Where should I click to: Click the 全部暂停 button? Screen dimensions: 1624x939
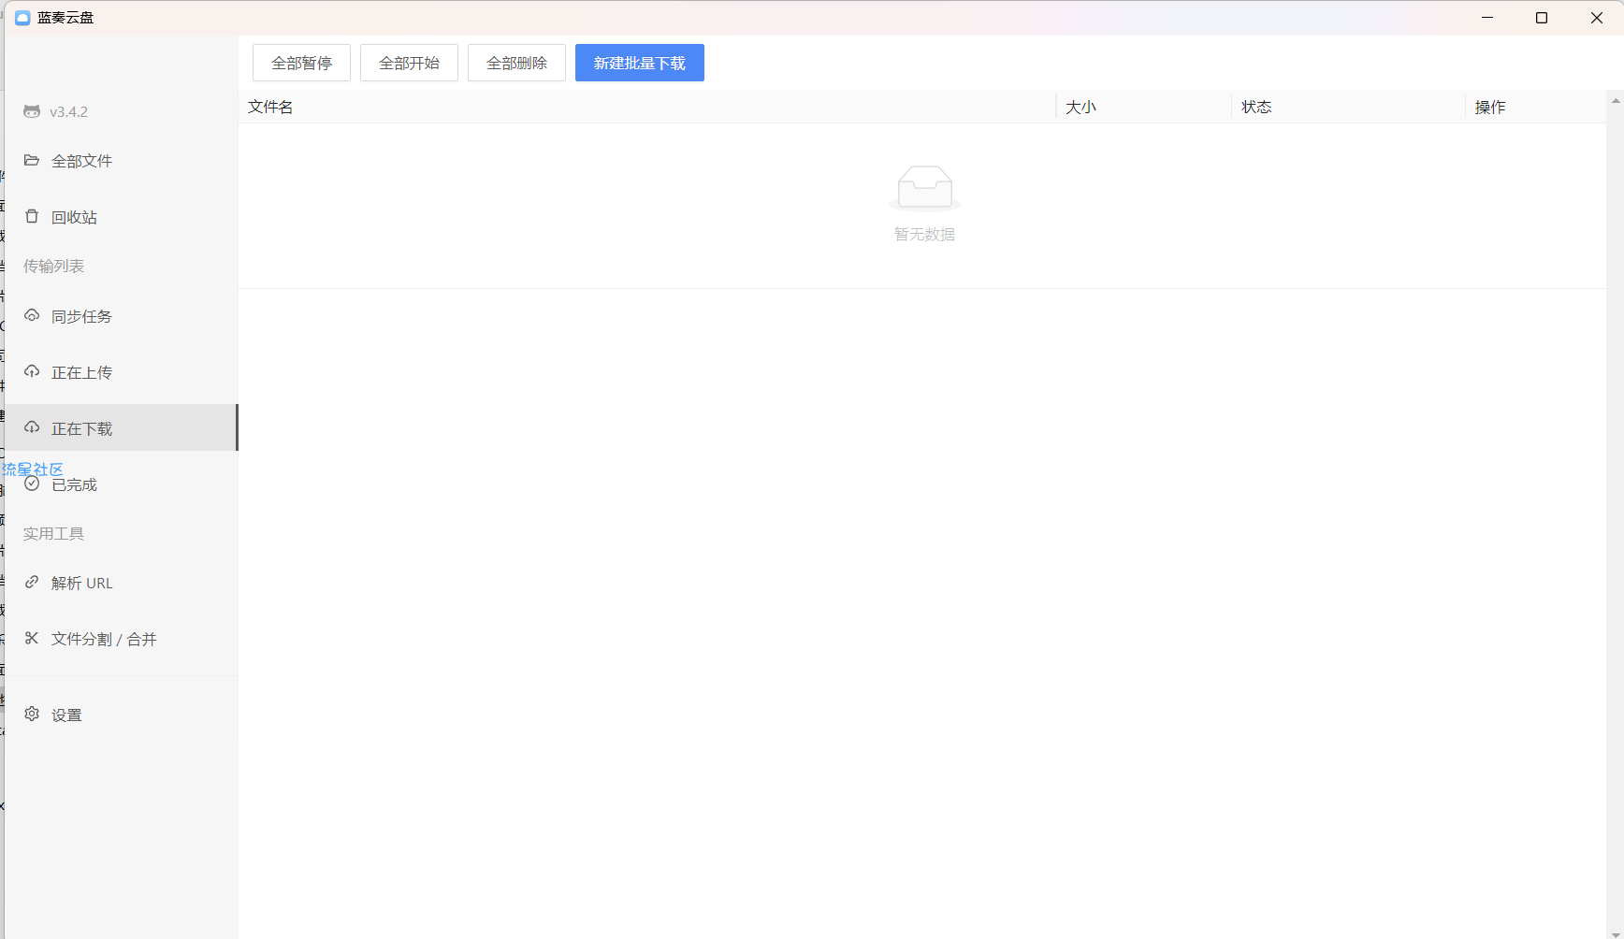[x=301, y=63]
